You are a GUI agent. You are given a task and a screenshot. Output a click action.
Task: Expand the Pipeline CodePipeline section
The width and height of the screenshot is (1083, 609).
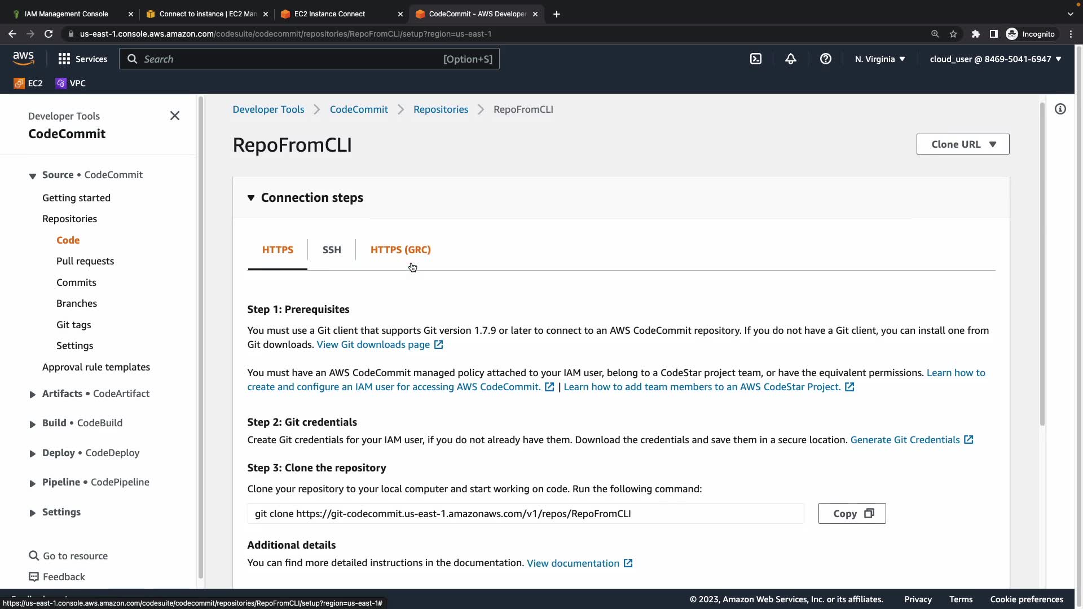(x=32, y=483)
